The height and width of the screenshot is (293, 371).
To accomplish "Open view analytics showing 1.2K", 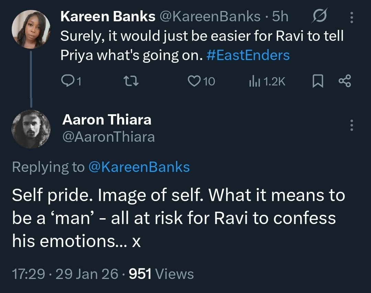I will coord(267,81).
